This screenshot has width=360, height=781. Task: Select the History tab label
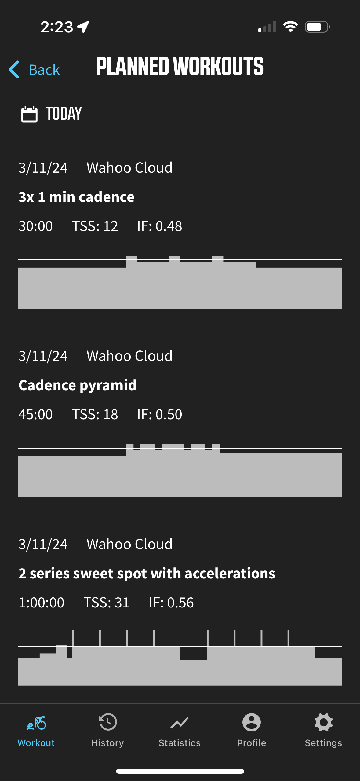click(108, 743)
